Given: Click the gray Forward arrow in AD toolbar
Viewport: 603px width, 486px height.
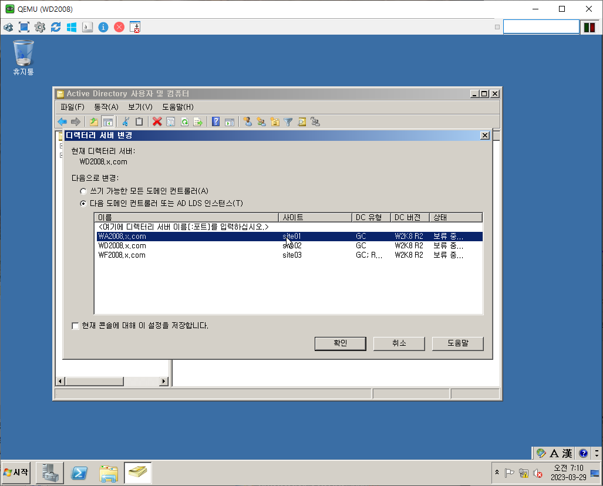Looking at the screenshot, I should [x=76, y=122].
